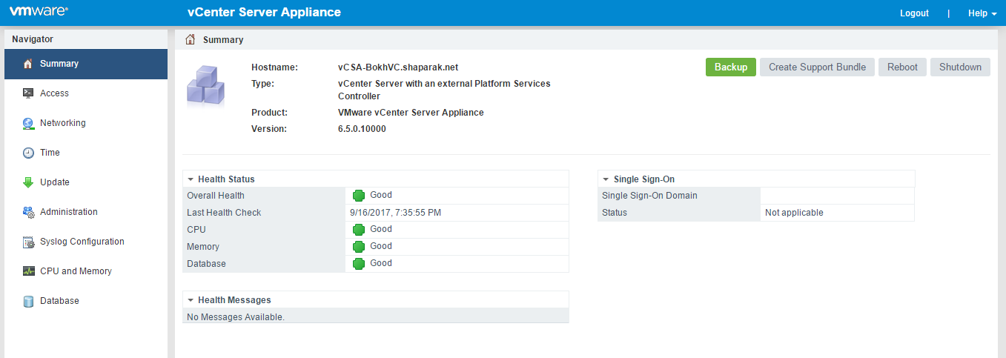Click the Syslog Configuration icon
The width and height of the screenshot is (1006, 358).
(28, 242)
